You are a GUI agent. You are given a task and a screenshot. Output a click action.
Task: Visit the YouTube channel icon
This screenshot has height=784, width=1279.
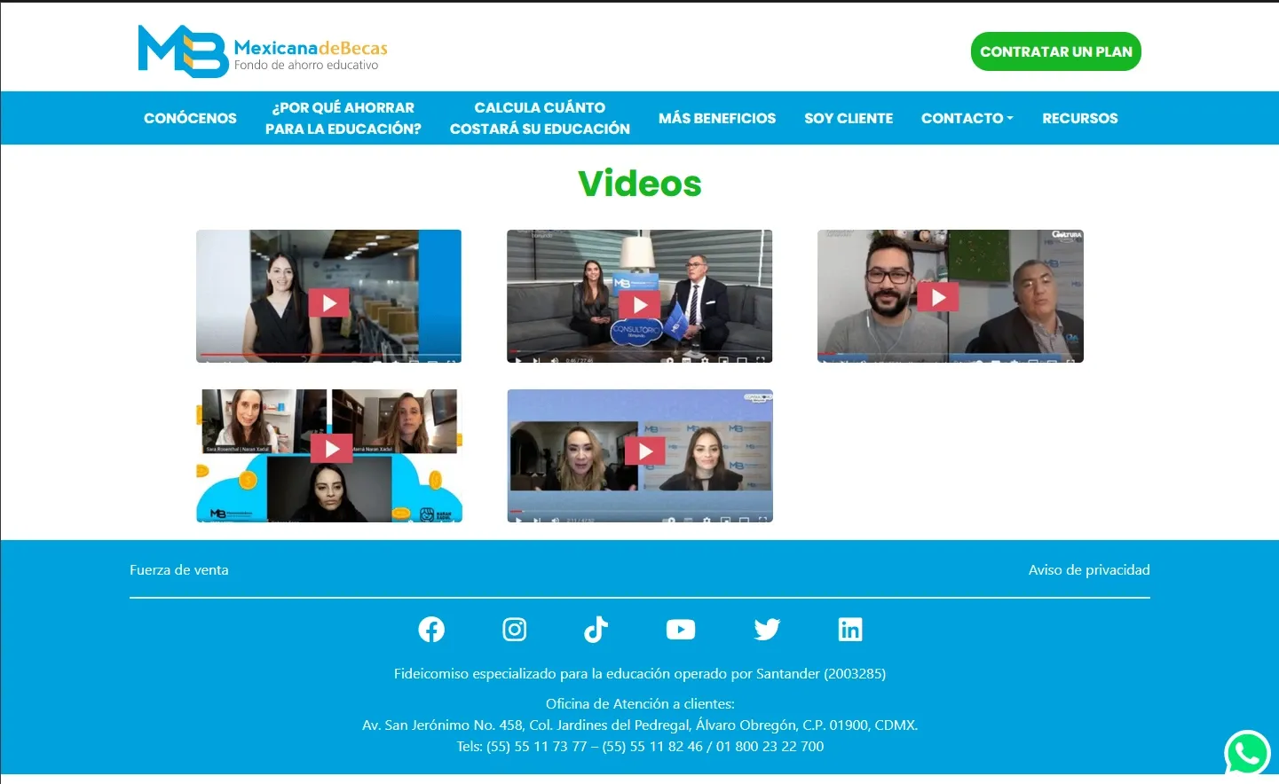[680, 629]
